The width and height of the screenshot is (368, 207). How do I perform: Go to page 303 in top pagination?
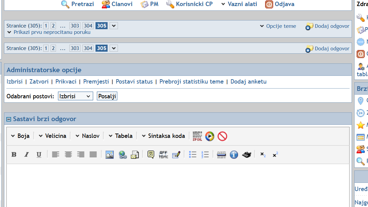click(x=75, y=26)
